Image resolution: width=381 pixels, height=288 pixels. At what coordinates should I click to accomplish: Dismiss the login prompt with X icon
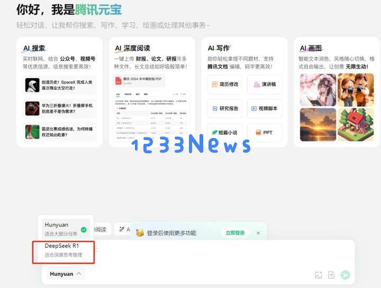pos(258,233)
